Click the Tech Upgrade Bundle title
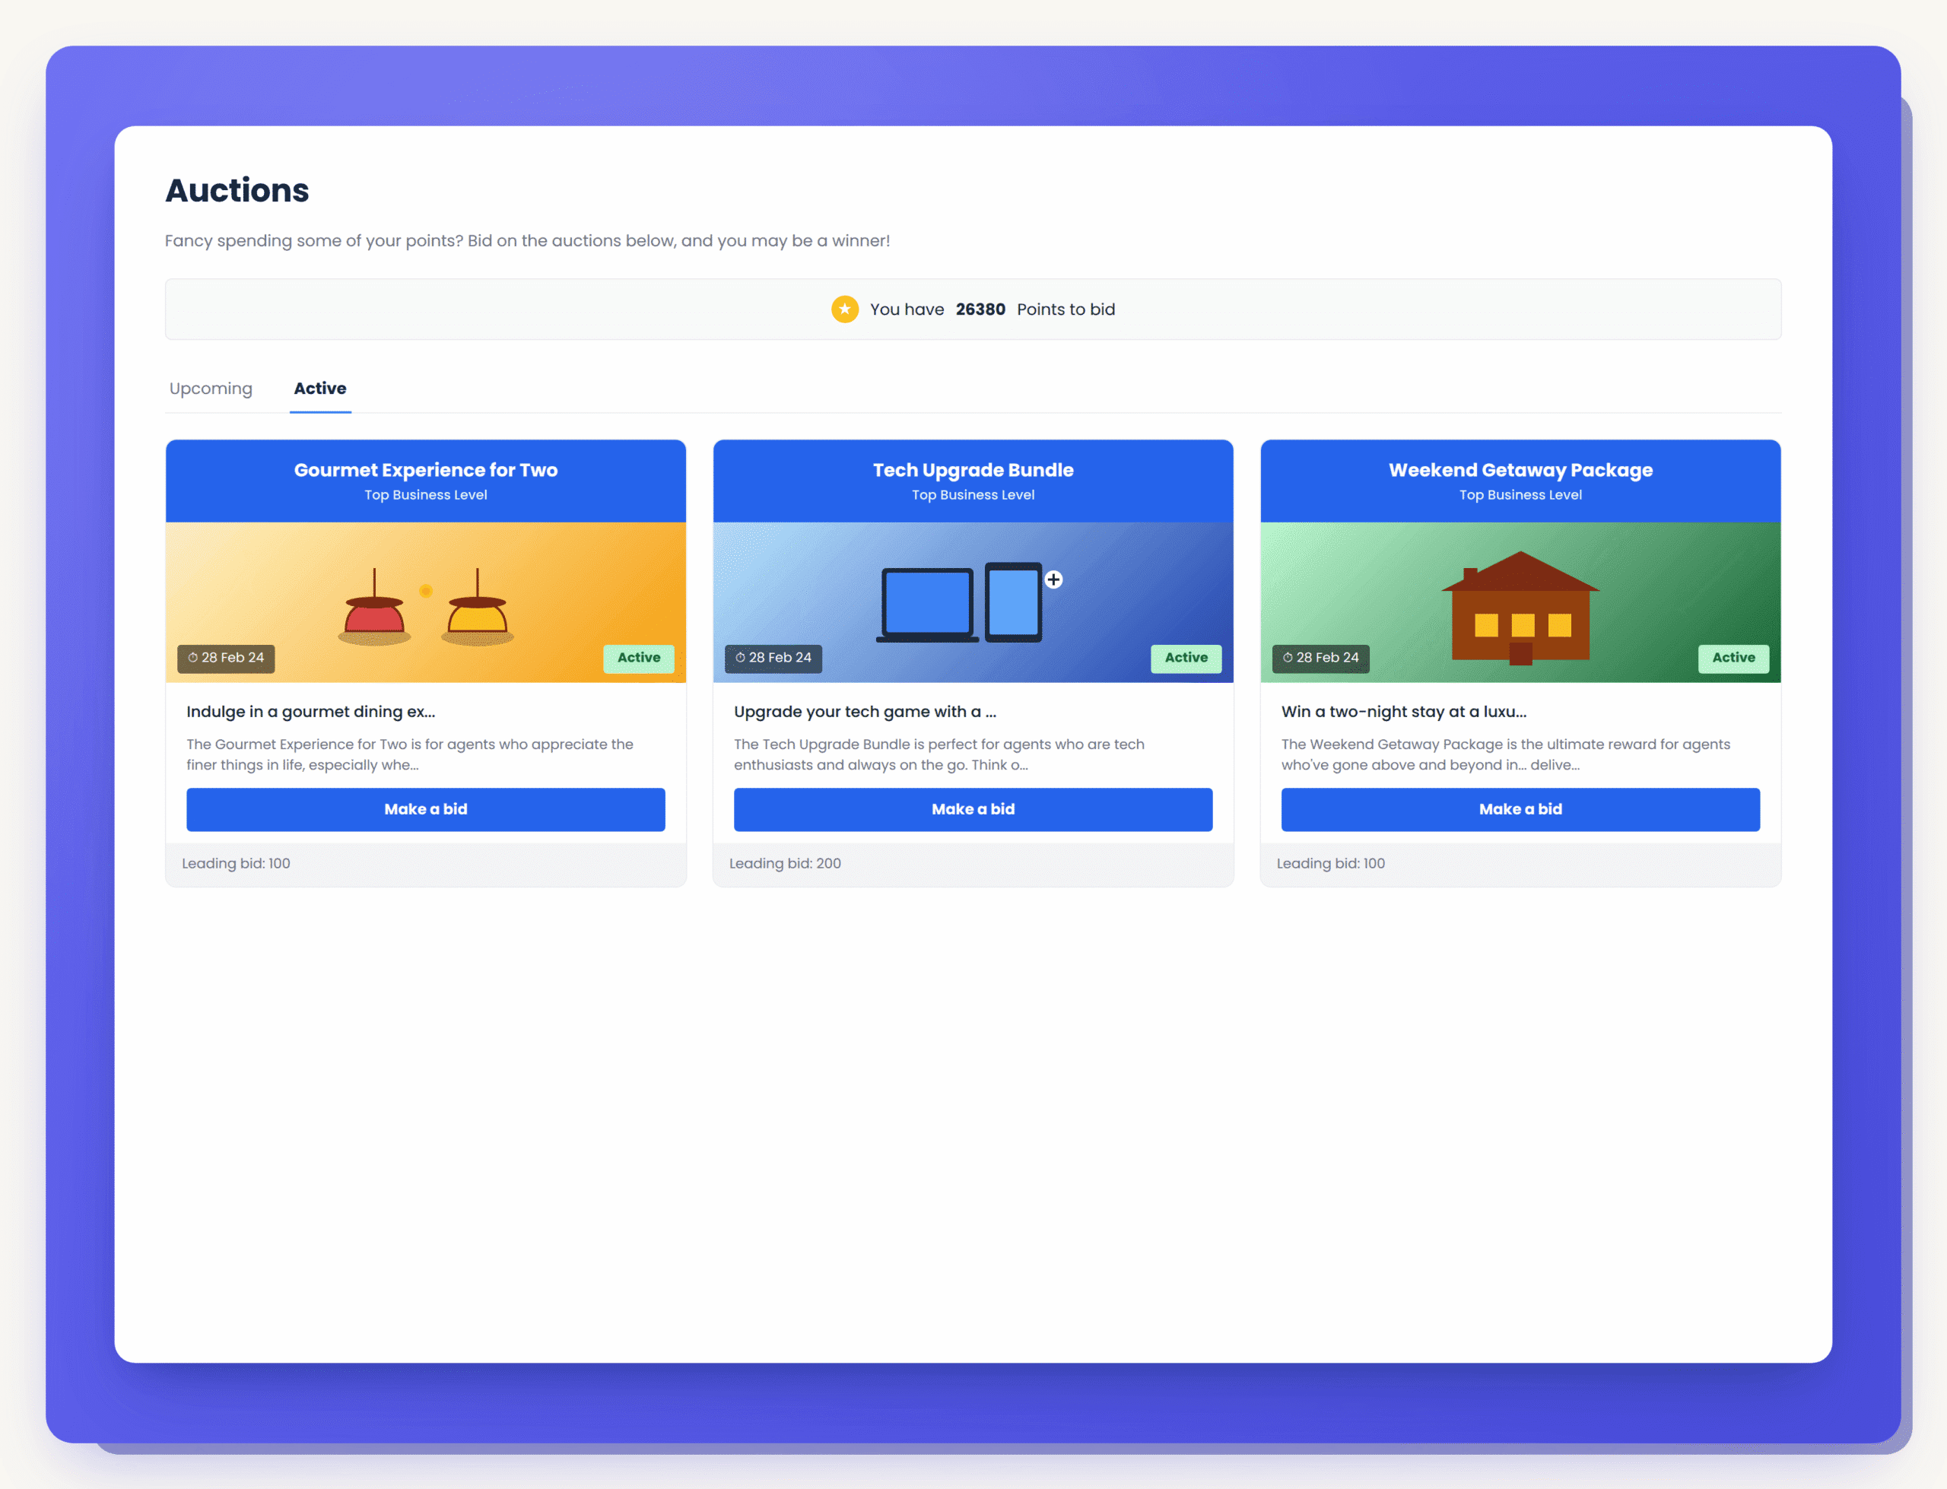 pos(973,470)
